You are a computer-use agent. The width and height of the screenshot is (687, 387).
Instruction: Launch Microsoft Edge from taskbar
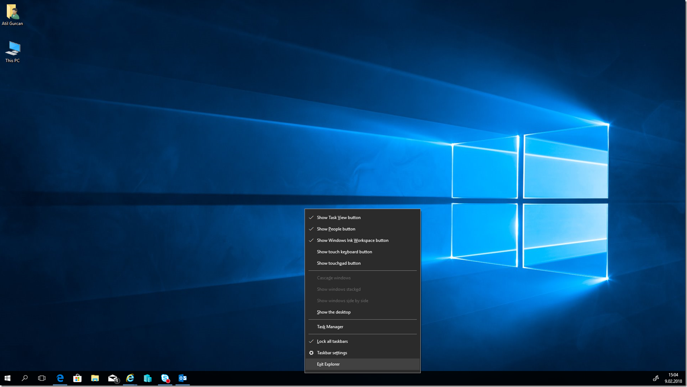click(x=60, y=378)
